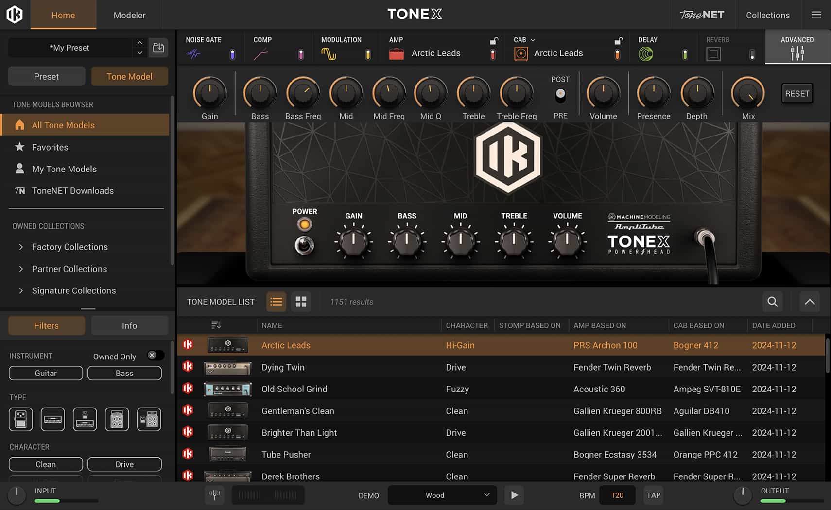This screenshot has width=831, height=510.
Task: Open the Home tab
Action: pyautogui.click(x=63, y=15)
